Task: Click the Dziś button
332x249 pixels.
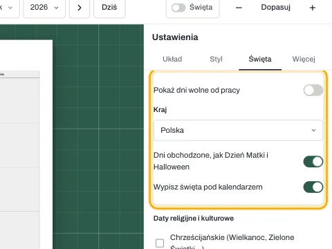Action: [x=109, y=8]
